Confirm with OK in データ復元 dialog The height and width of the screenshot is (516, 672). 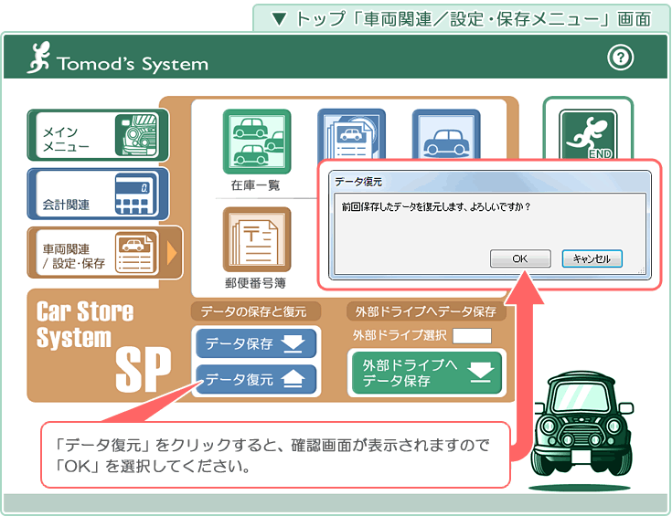(x=520, y=258)
